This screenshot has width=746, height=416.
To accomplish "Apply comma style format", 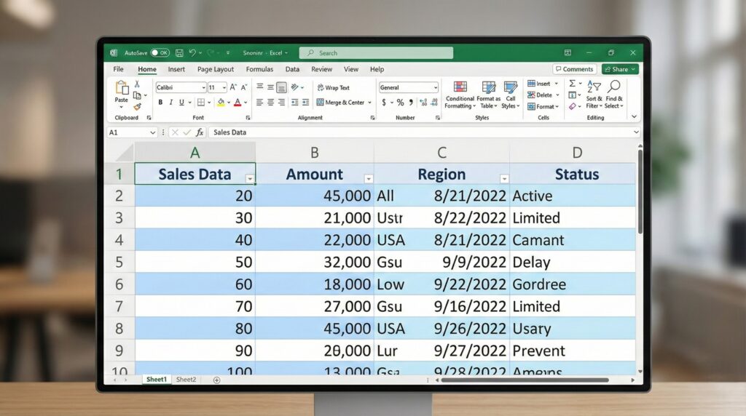I will click(x=411, y=102).
